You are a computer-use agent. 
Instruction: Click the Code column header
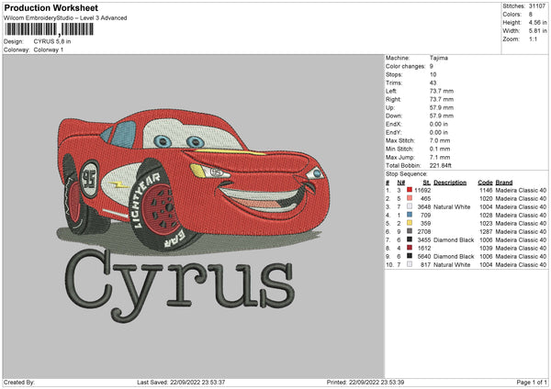click(485, 182)
